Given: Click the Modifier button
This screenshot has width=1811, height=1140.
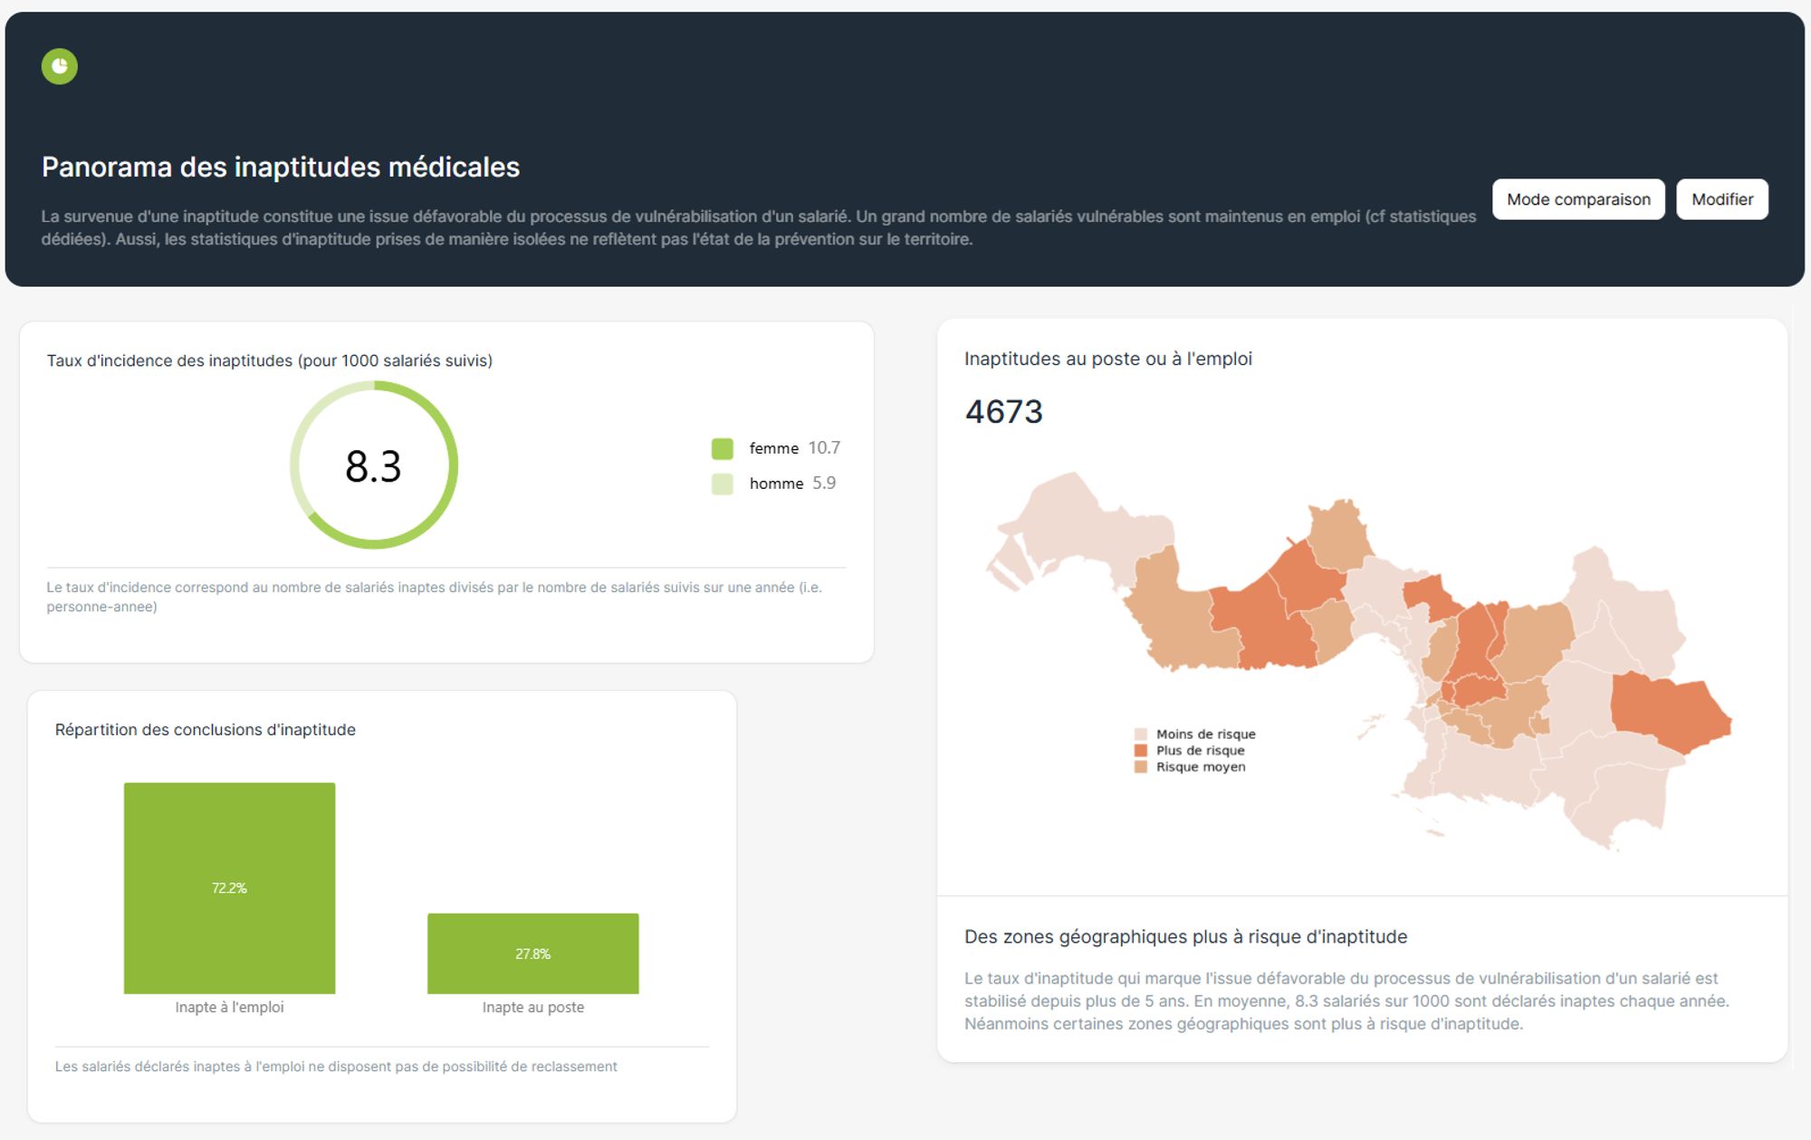Looking at the screenshot, I should 1721,199.
